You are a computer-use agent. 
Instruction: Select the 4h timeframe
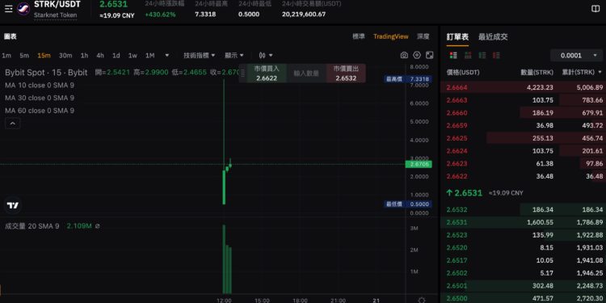(x=100, y=55)
